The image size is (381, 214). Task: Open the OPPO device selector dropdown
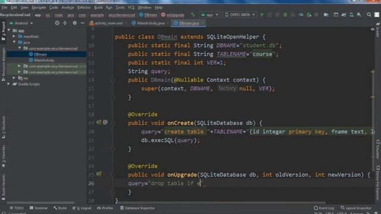pyautogui.click(x=240, y=15)
